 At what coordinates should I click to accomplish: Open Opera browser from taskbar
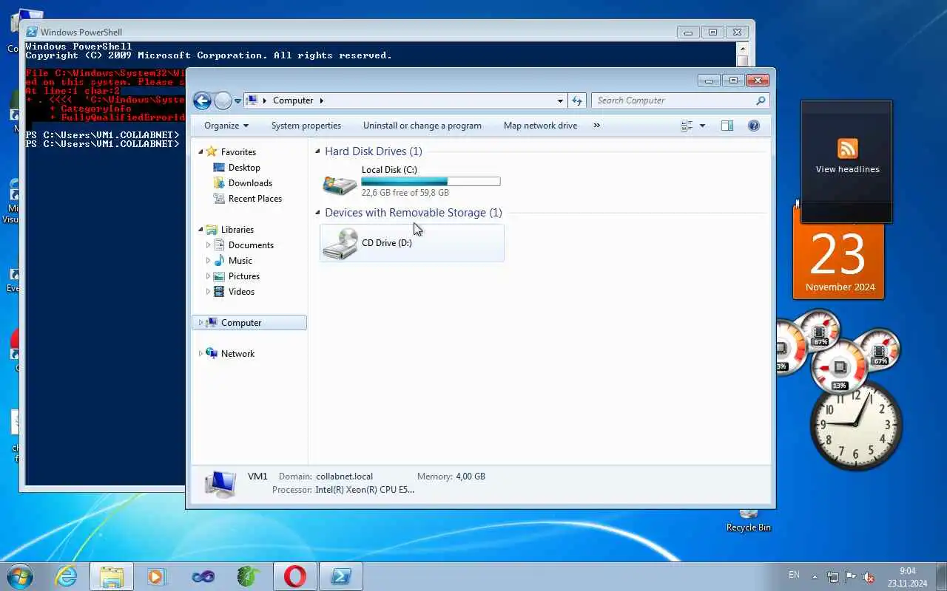(294, 576)
